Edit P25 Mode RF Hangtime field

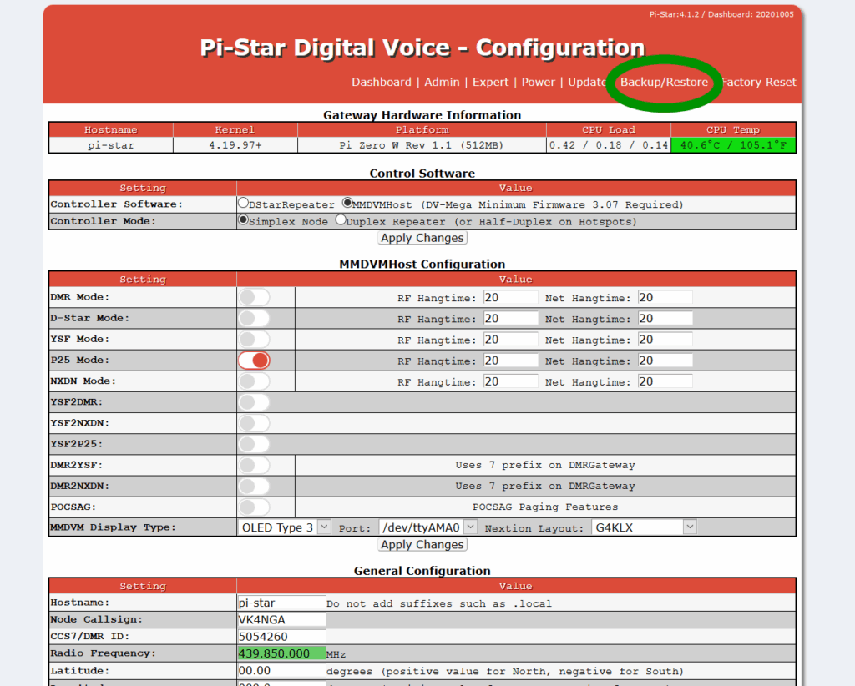click(510, 361)
